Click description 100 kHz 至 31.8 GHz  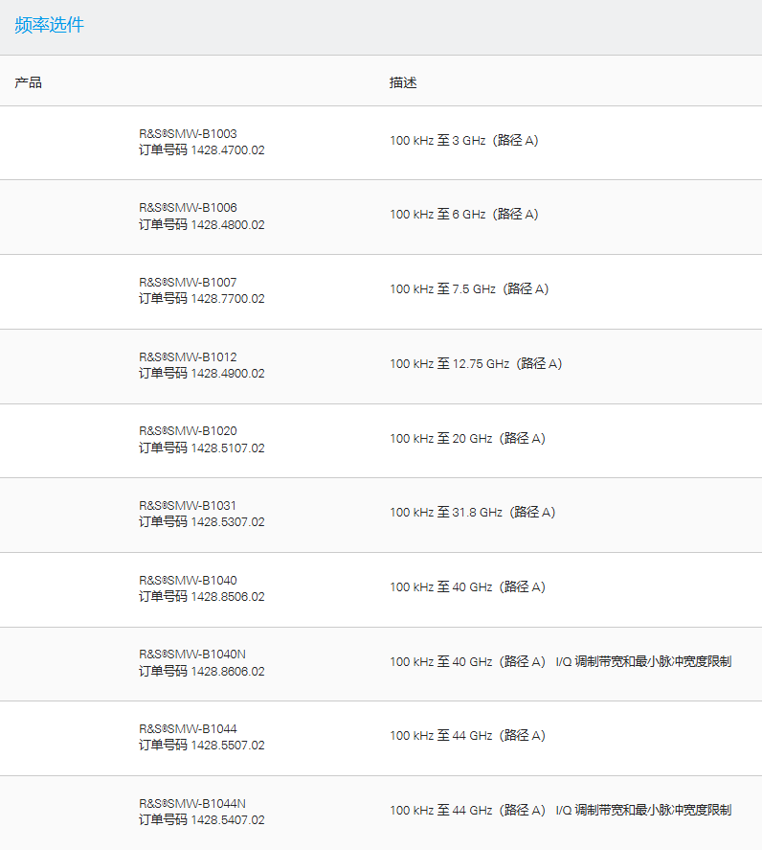[x=446, y=513]
